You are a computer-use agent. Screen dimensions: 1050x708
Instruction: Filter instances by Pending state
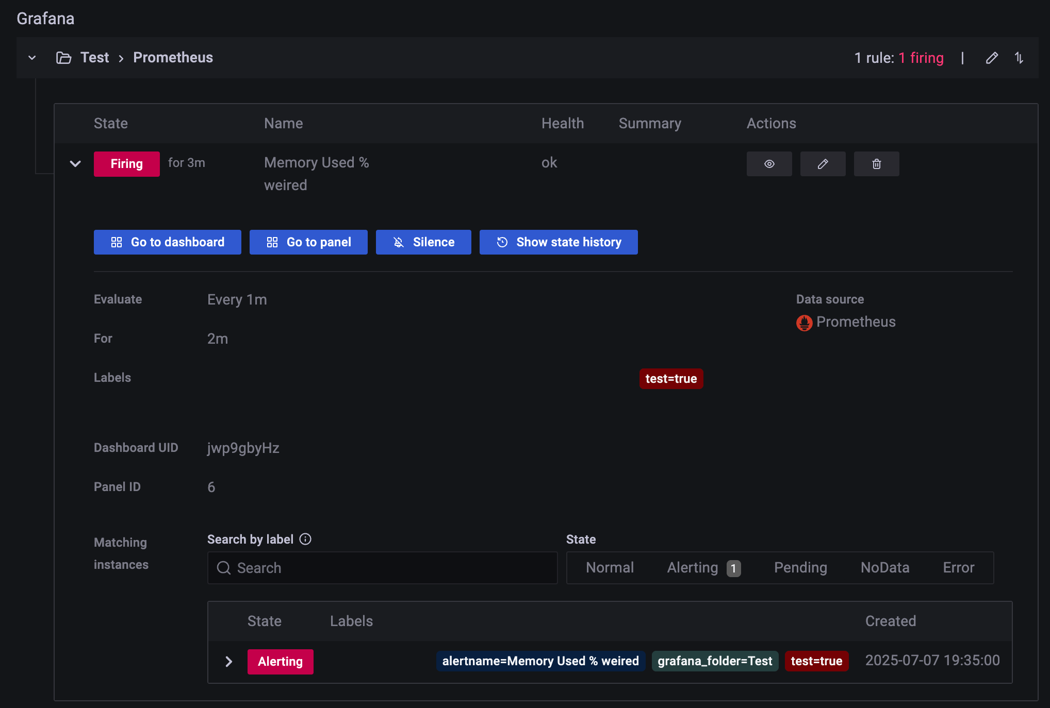point(800,568)
